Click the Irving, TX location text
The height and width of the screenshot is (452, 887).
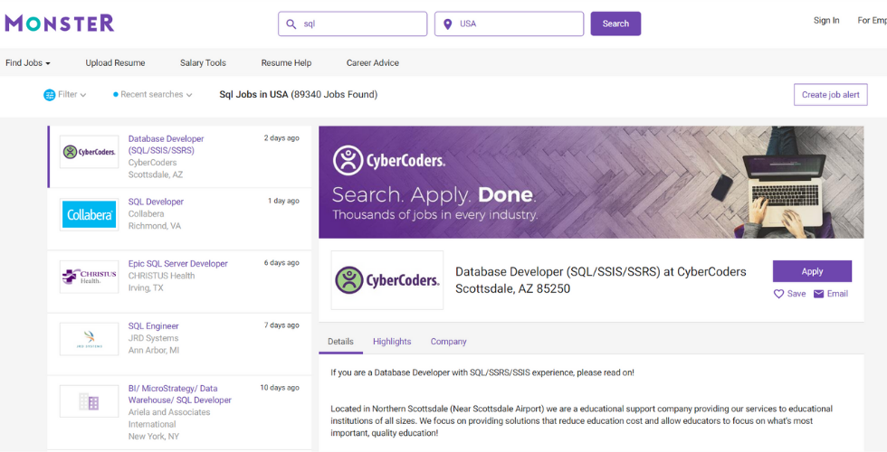coord(146,288)
